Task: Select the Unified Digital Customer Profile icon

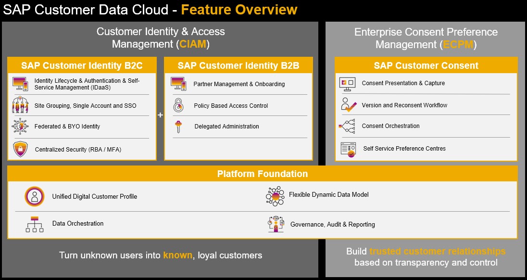Action: pos(35,196)
